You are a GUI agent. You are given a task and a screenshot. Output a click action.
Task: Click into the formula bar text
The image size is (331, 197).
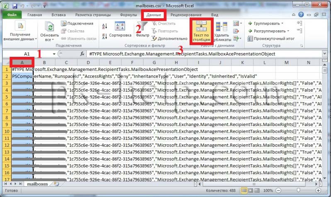204,54
